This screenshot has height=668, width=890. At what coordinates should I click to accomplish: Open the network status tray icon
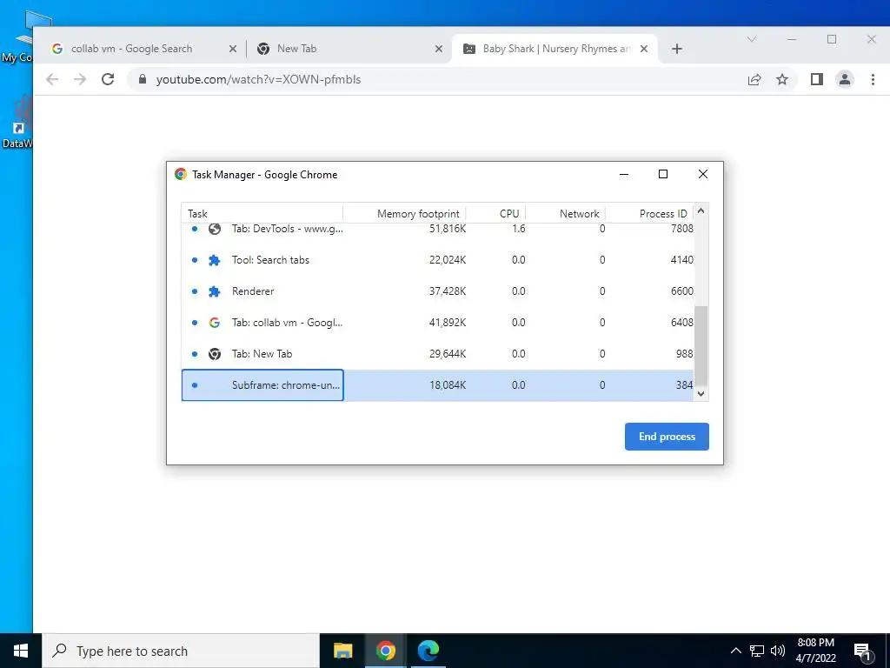pos(757,651)
